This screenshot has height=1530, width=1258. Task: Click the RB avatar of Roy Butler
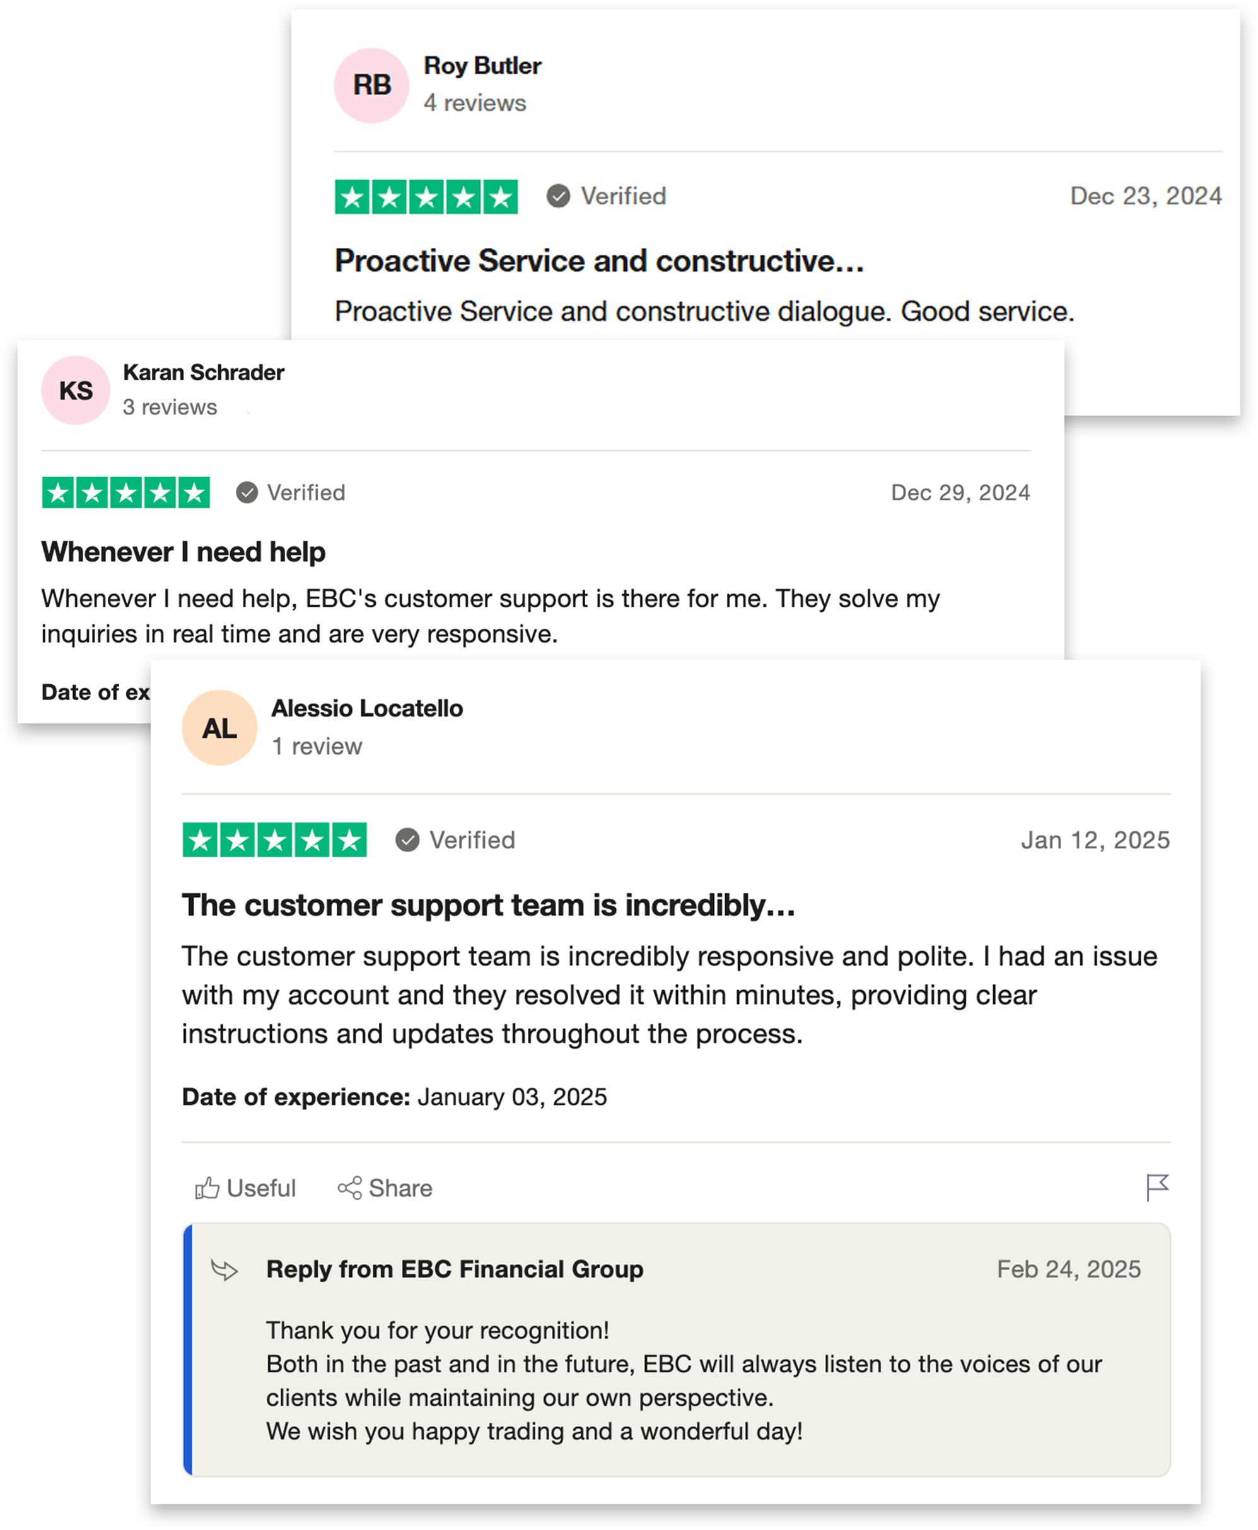371,86
